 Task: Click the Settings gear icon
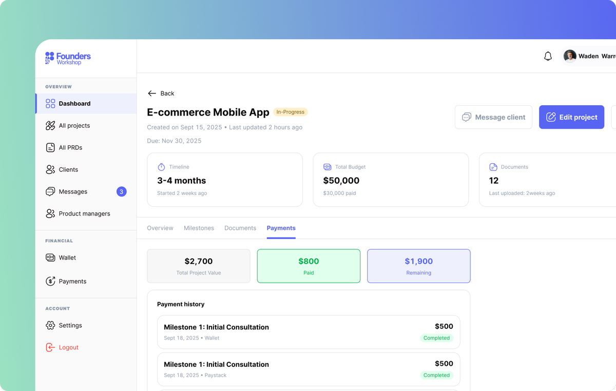pos(50,325)
